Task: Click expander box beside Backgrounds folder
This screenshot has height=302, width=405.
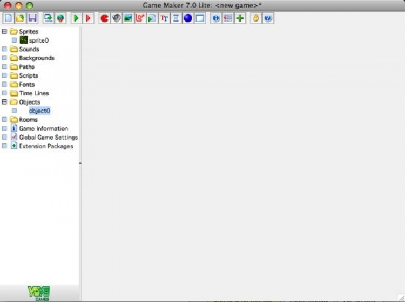Action: tap(4, 58)
